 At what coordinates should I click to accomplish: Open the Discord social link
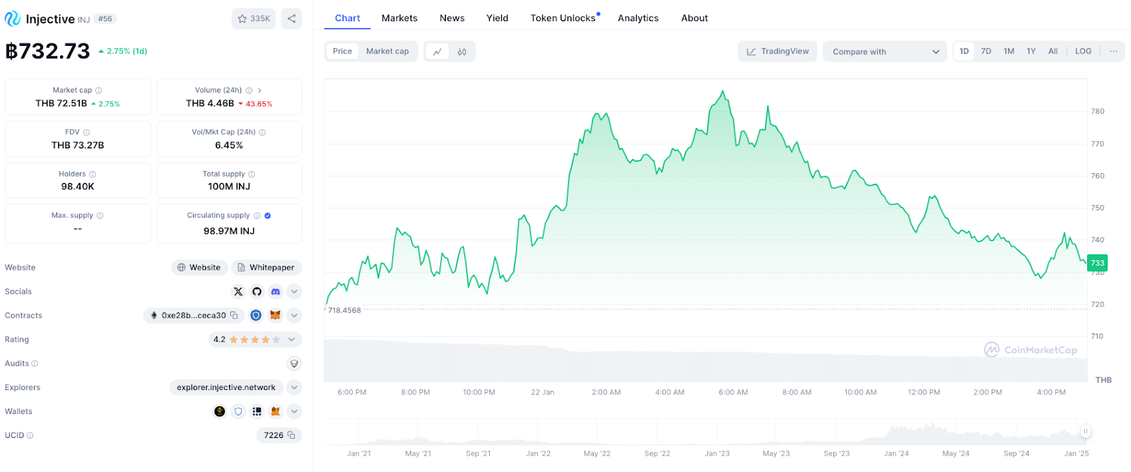coord(276,291)
